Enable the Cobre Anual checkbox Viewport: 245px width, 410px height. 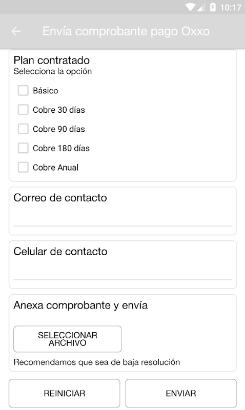(23, 168)
